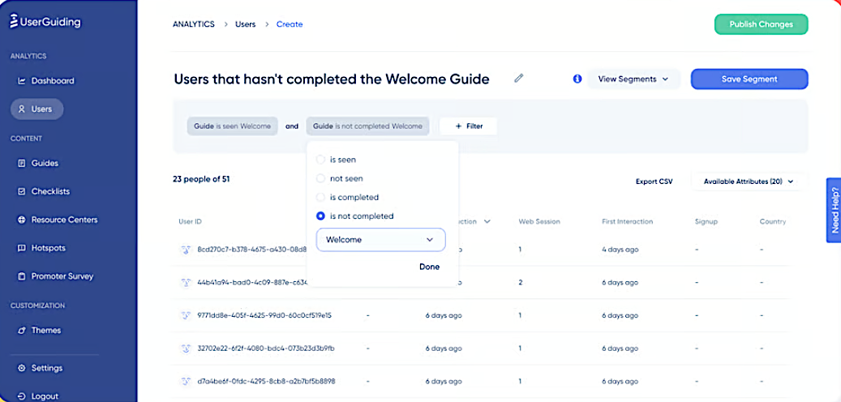Click avatar icon for user 8cd270c7
This screenshot has height=402, width=841.
186,250
